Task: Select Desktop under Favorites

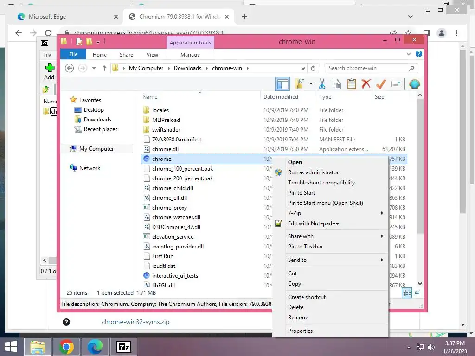Action: (x=94, y=110)
